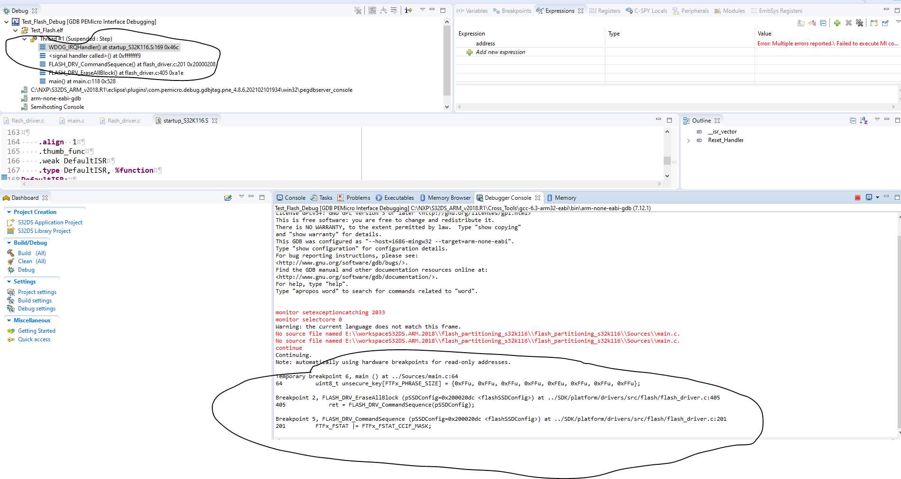The image size is (901, 479).
Task: Collapse the Project Creation section
Action: pos(10,212)
